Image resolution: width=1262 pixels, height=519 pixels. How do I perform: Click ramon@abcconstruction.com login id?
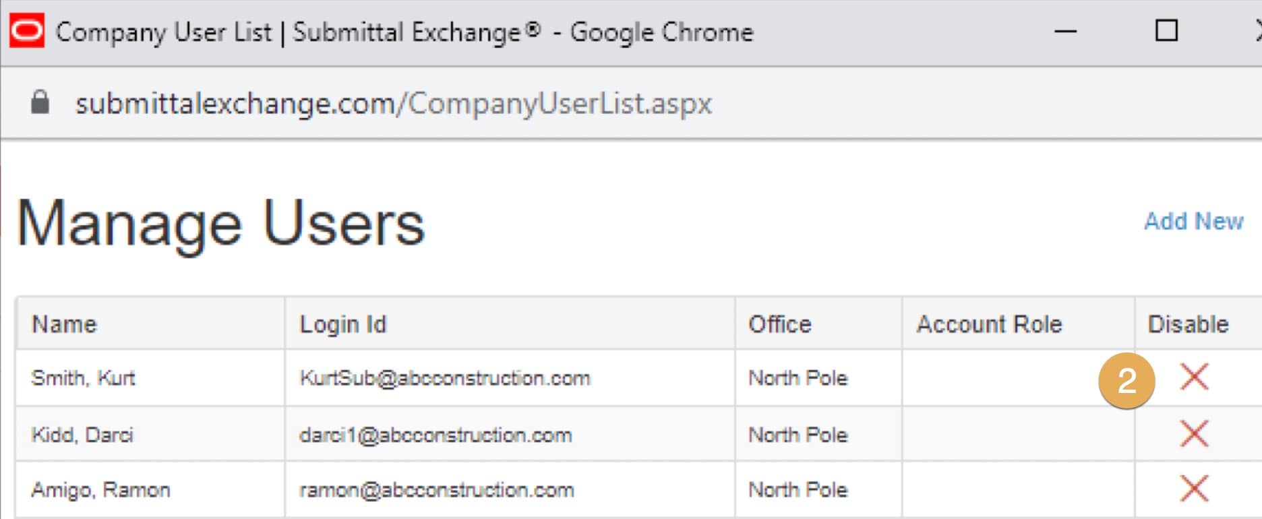tap(436, 490)
